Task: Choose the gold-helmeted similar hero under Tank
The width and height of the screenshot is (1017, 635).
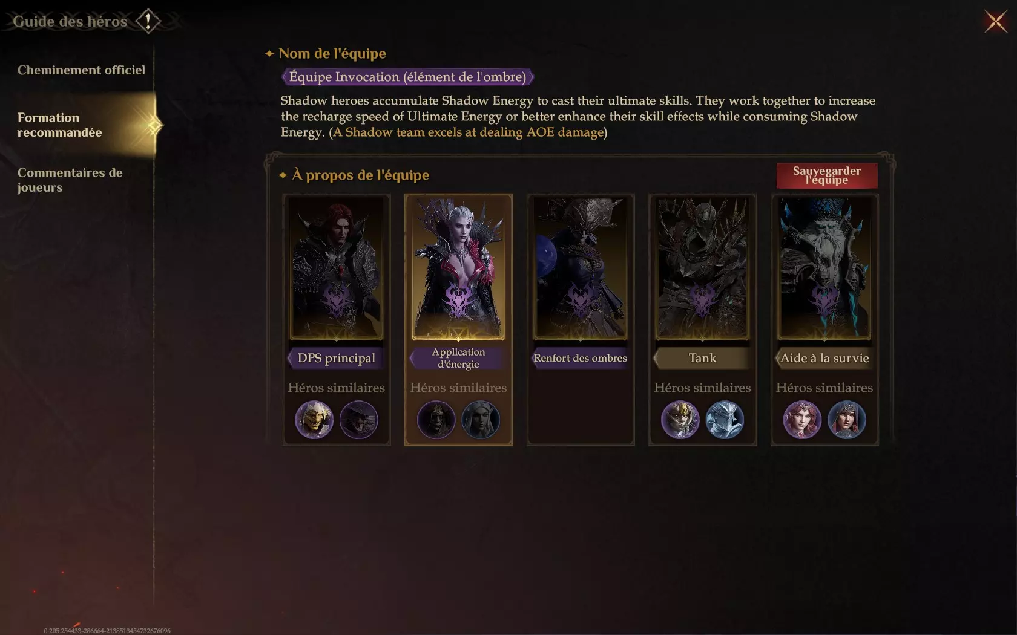Action: tap(680, 420)
